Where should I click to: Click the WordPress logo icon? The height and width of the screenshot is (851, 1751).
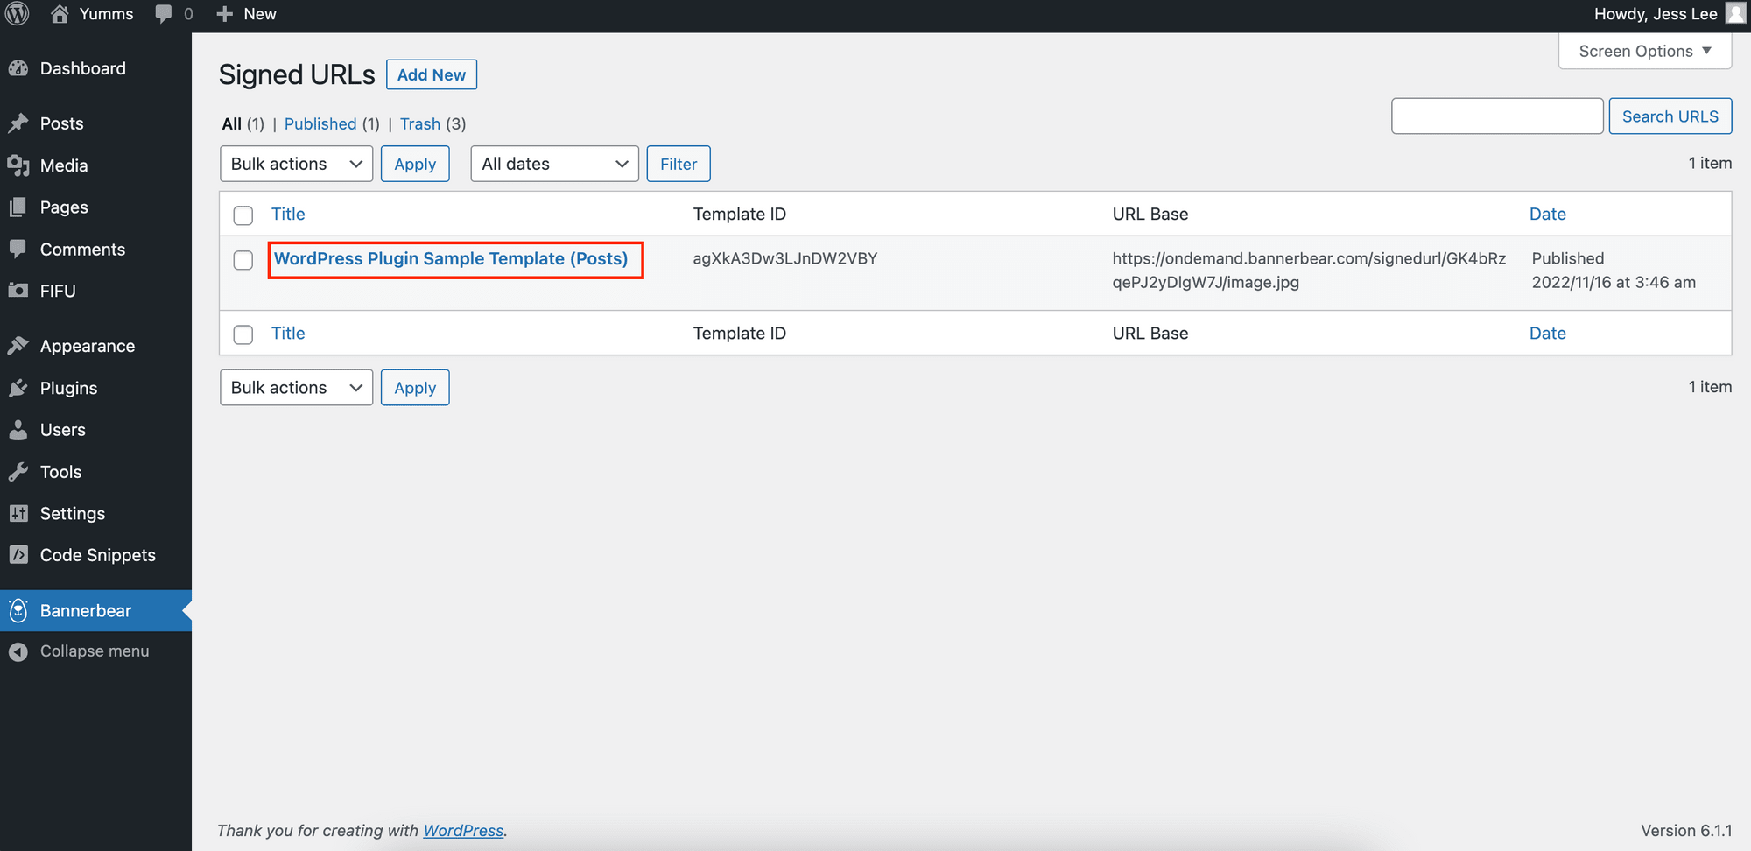click(18, 14)
